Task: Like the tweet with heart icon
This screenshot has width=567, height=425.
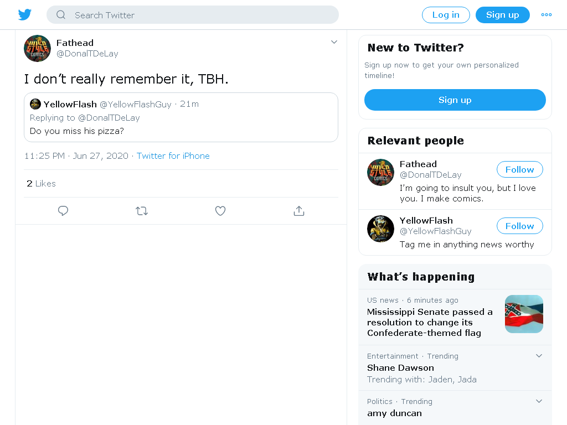Action: pyautogui.click(x=220, y=211)
